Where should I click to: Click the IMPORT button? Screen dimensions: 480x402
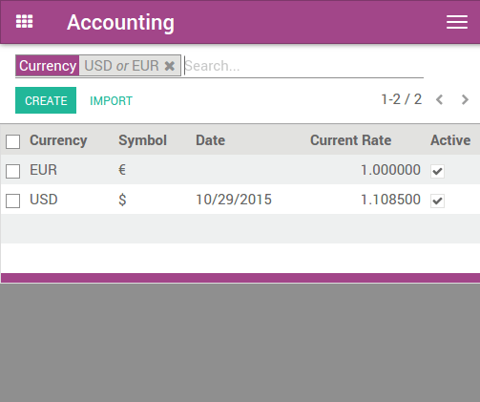click(111, 101)
